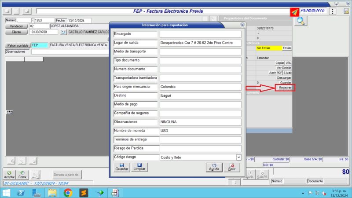Screen dimensions: 352x198
Task: Click the Encargado input field
Action: [x=200, y=34]
